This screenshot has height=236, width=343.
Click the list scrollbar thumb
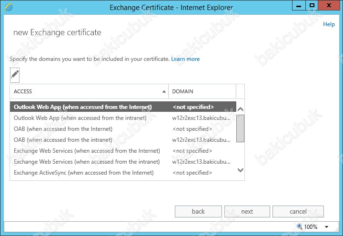(241, 128)
